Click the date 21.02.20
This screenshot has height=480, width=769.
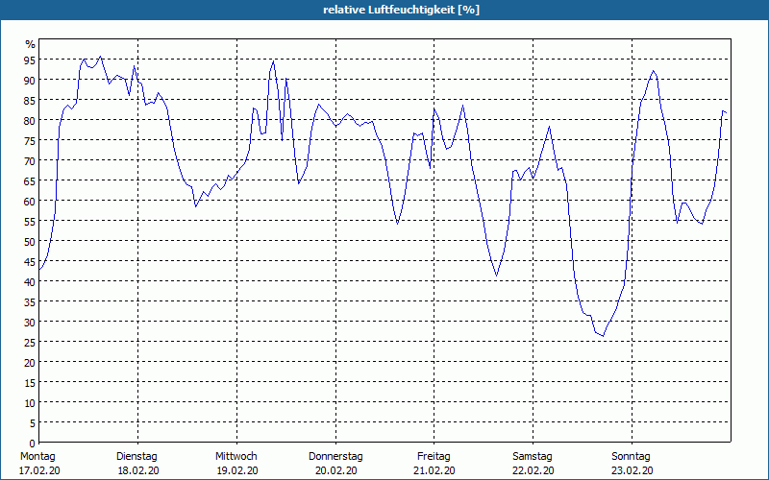[x=434, y=470]
